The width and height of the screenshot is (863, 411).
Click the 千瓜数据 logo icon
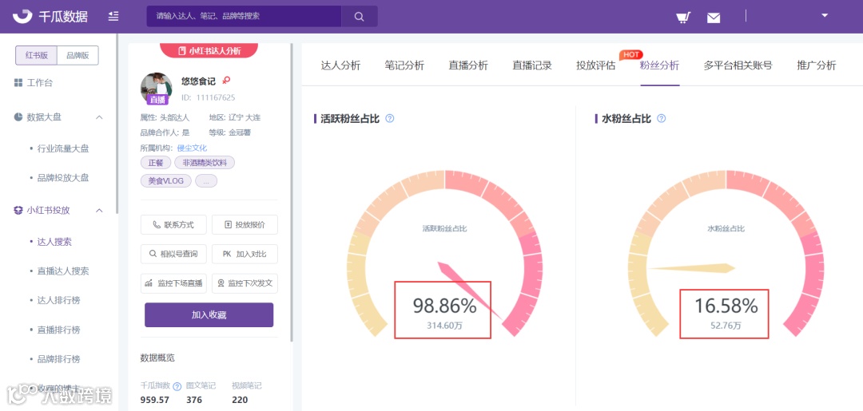(x=22, y=17)
